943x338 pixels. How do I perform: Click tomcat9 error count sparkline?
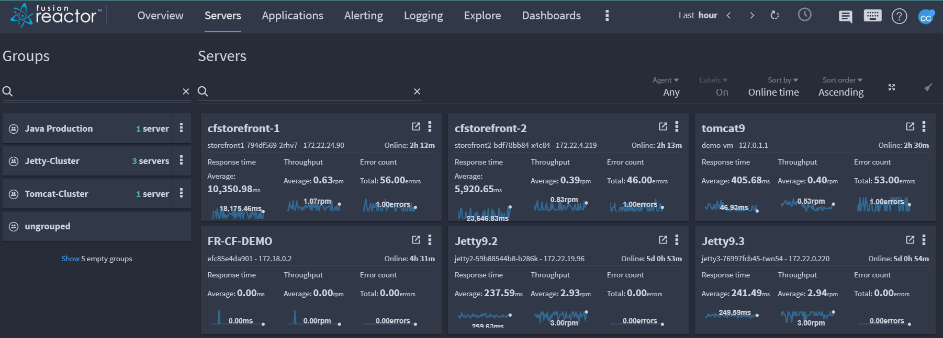coord(884,204)
